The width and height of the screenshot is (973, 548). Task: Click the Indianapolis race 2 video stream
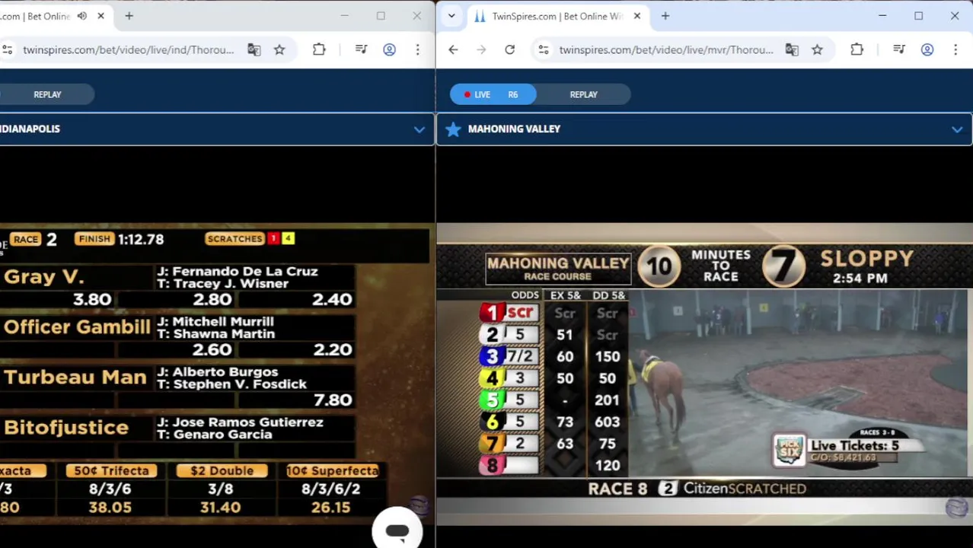[216, 373]
